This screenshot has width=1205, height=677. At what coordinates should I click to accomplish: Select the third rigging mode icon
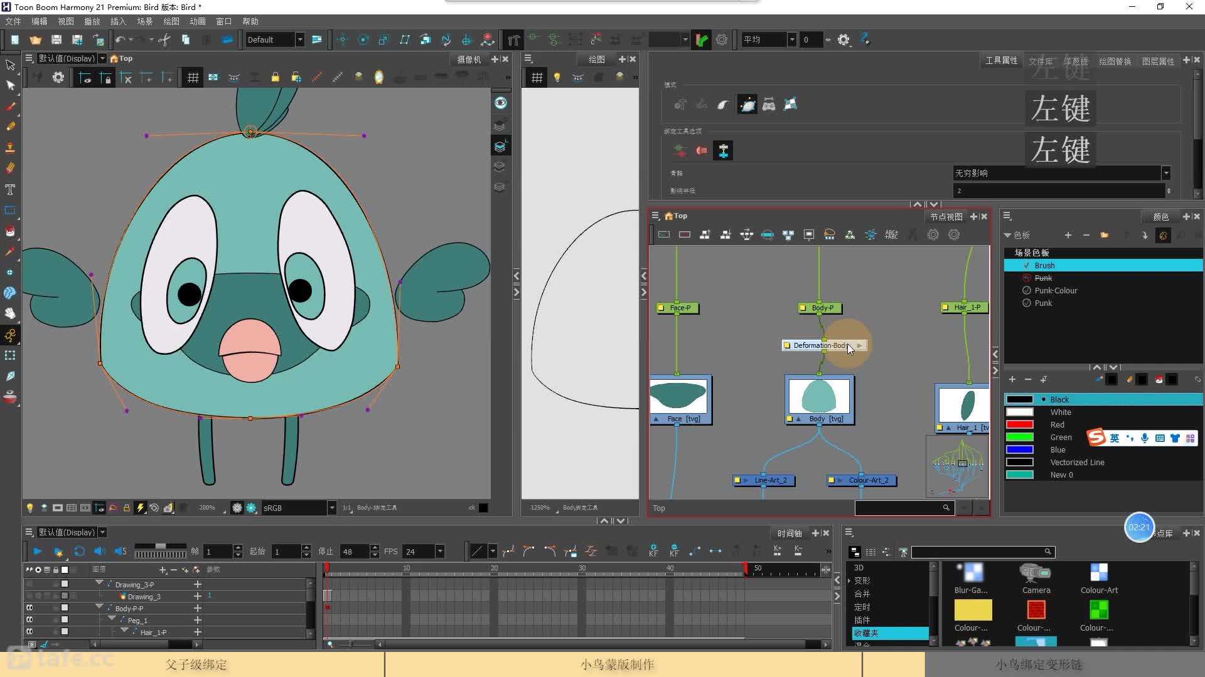click(x=723, y=105)
